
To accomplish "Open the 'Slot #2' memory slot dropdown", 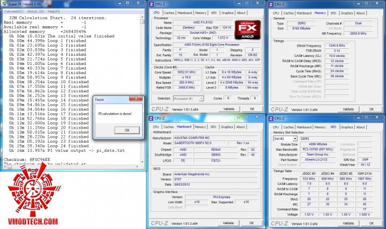I will pyautogui.click(x=285, y=139).
